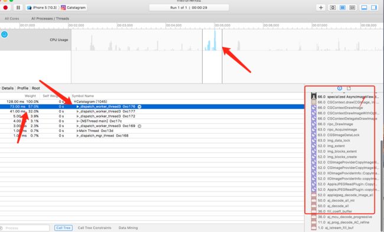
Task: Add an instrument with the plus button
Action: [x=321, y=8]
